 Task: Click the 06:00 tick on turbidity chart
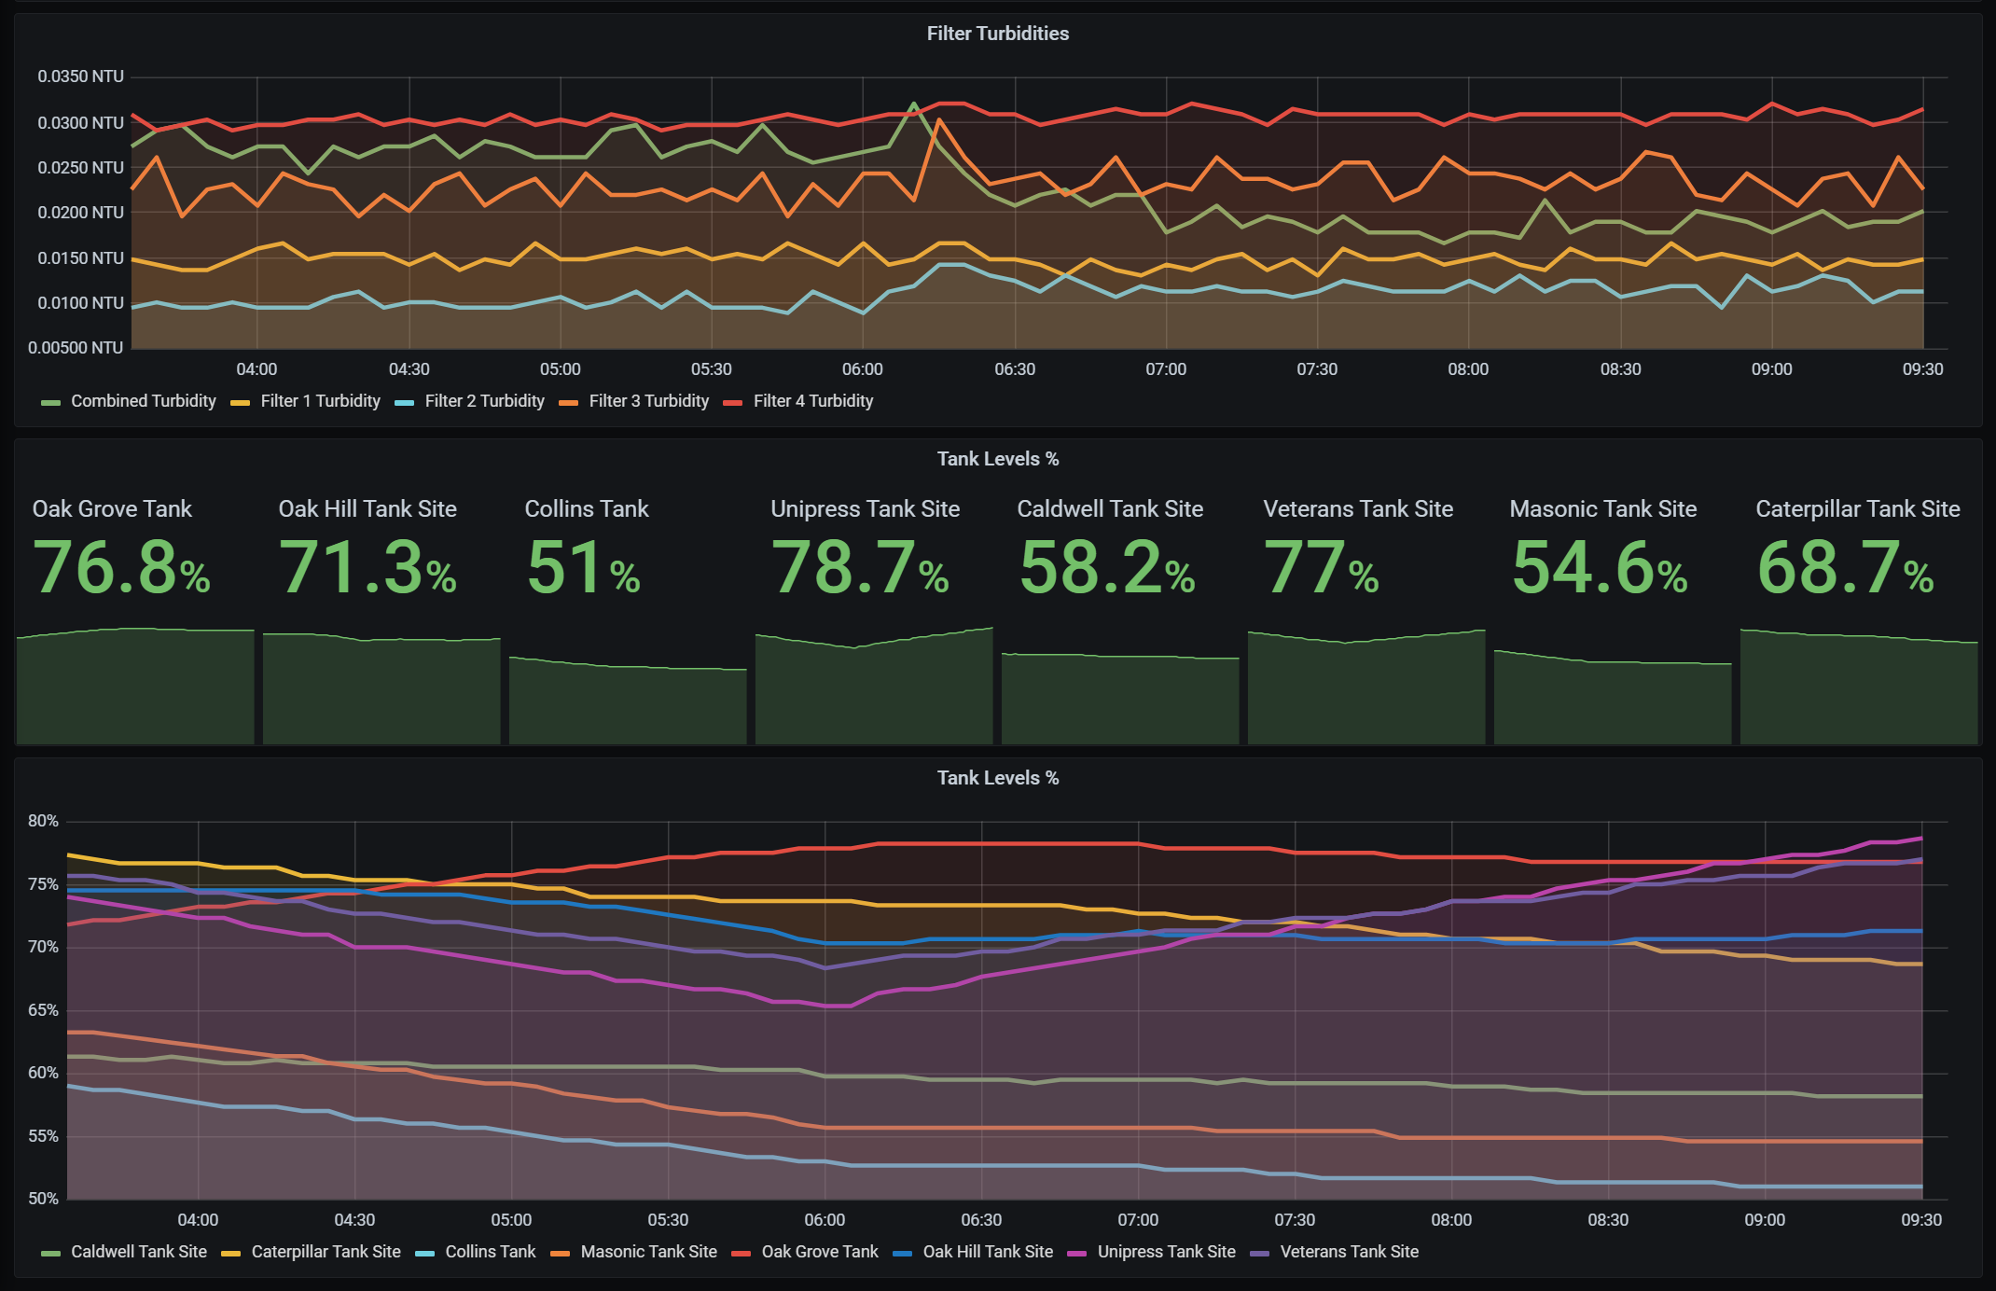tap(862, 369)
